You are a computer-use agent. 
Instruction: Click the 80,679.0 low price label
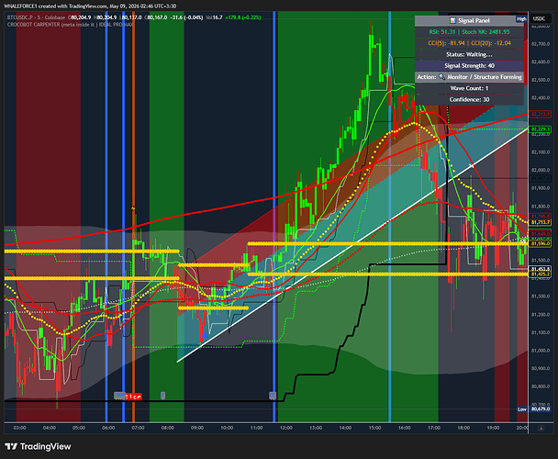click(541, 409)
